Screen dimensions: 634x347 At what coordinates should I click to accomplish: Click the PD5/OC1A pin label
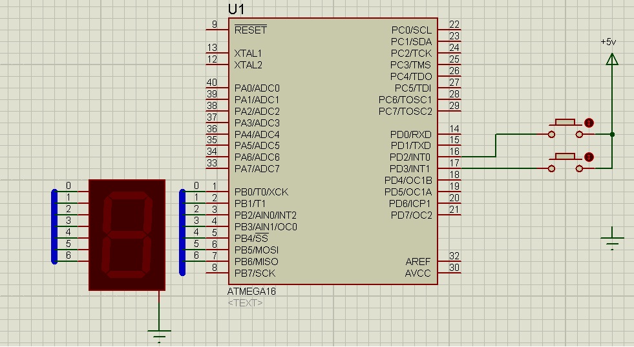[408, 192]
